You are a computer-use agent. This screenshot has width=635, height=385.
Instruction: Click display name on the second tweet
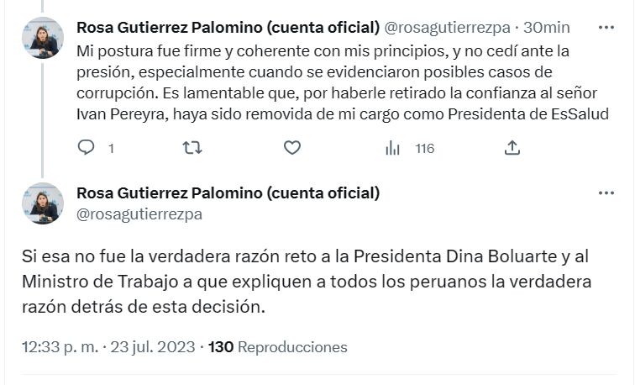click(228, 193)
